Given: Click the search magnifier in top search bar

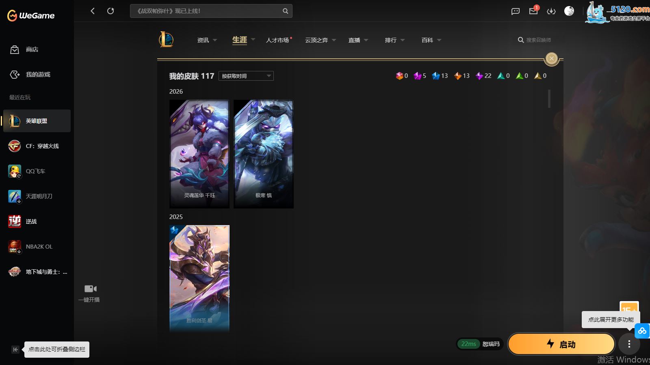Looking at the screenshot, I should point(286,11).
